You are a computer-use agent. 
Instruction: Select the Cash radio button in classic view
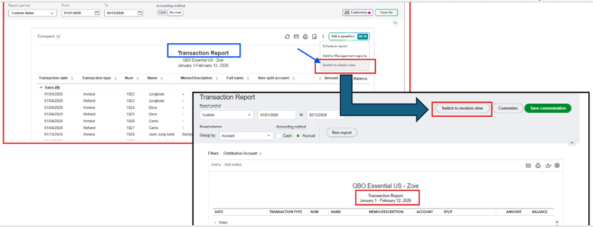point(279,136)
